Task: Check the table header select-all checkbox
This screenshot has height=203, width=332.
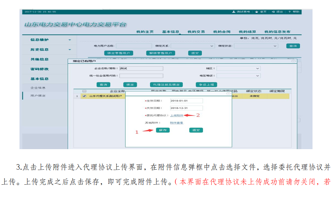Action: click(x=84, y=91)
